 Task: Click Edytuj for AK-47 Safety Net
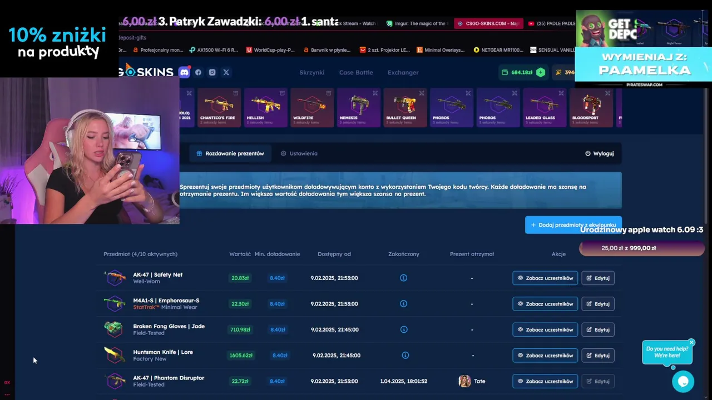click(598, 278)
